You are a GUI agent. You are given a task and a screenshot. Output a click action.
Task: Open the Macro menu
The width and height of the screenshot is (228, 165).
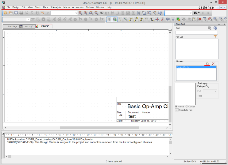tap(67, 7)
